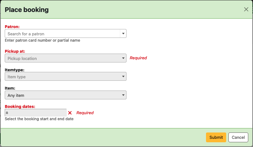Click the Required notice beside Pickup location
Viewport: 253px width, 147px height.
pyautogui.click(x=138, y=58)
